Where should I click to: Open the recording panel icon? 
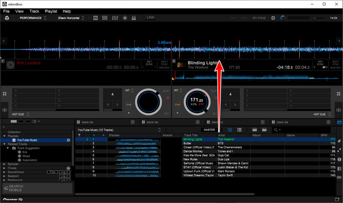coord(125,18)
